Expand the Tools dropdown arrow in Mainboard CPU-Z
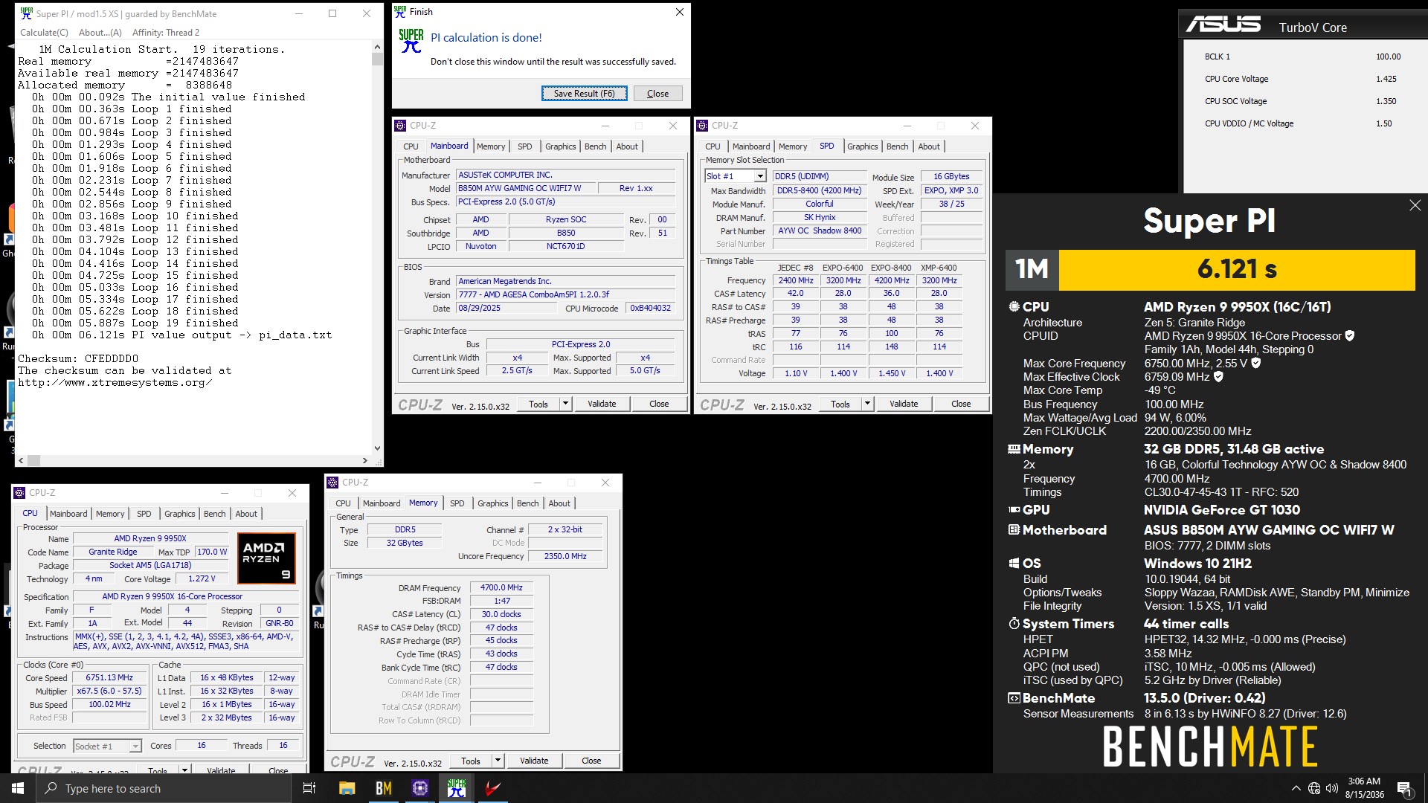 (565, 404)
